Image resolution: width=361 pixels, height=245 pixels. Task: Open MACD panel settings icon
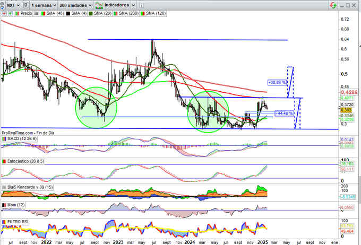coord(4,138)
